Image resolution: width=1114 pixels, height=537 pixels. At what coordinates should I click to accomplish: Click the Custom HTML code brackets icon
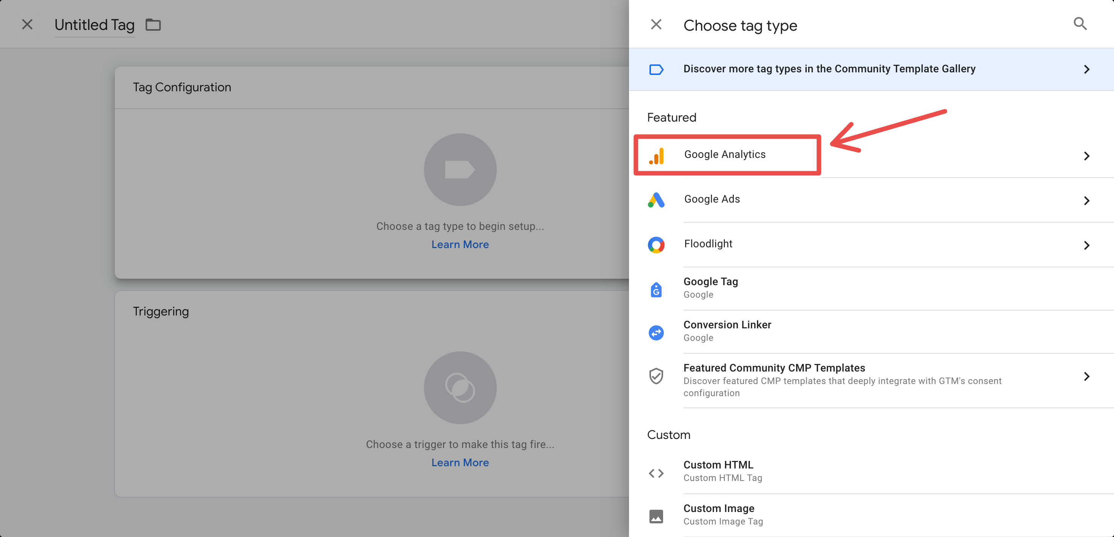point(656,473)
